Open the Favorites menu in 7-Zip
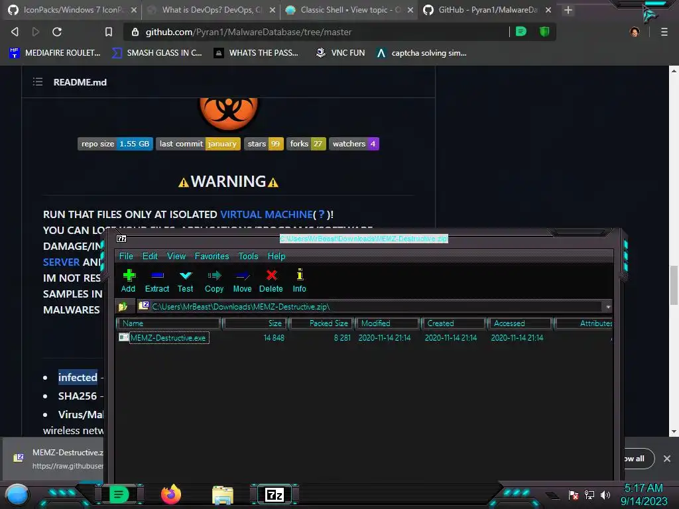The height and width of the screenshot is (509, 679). point(212,256)
